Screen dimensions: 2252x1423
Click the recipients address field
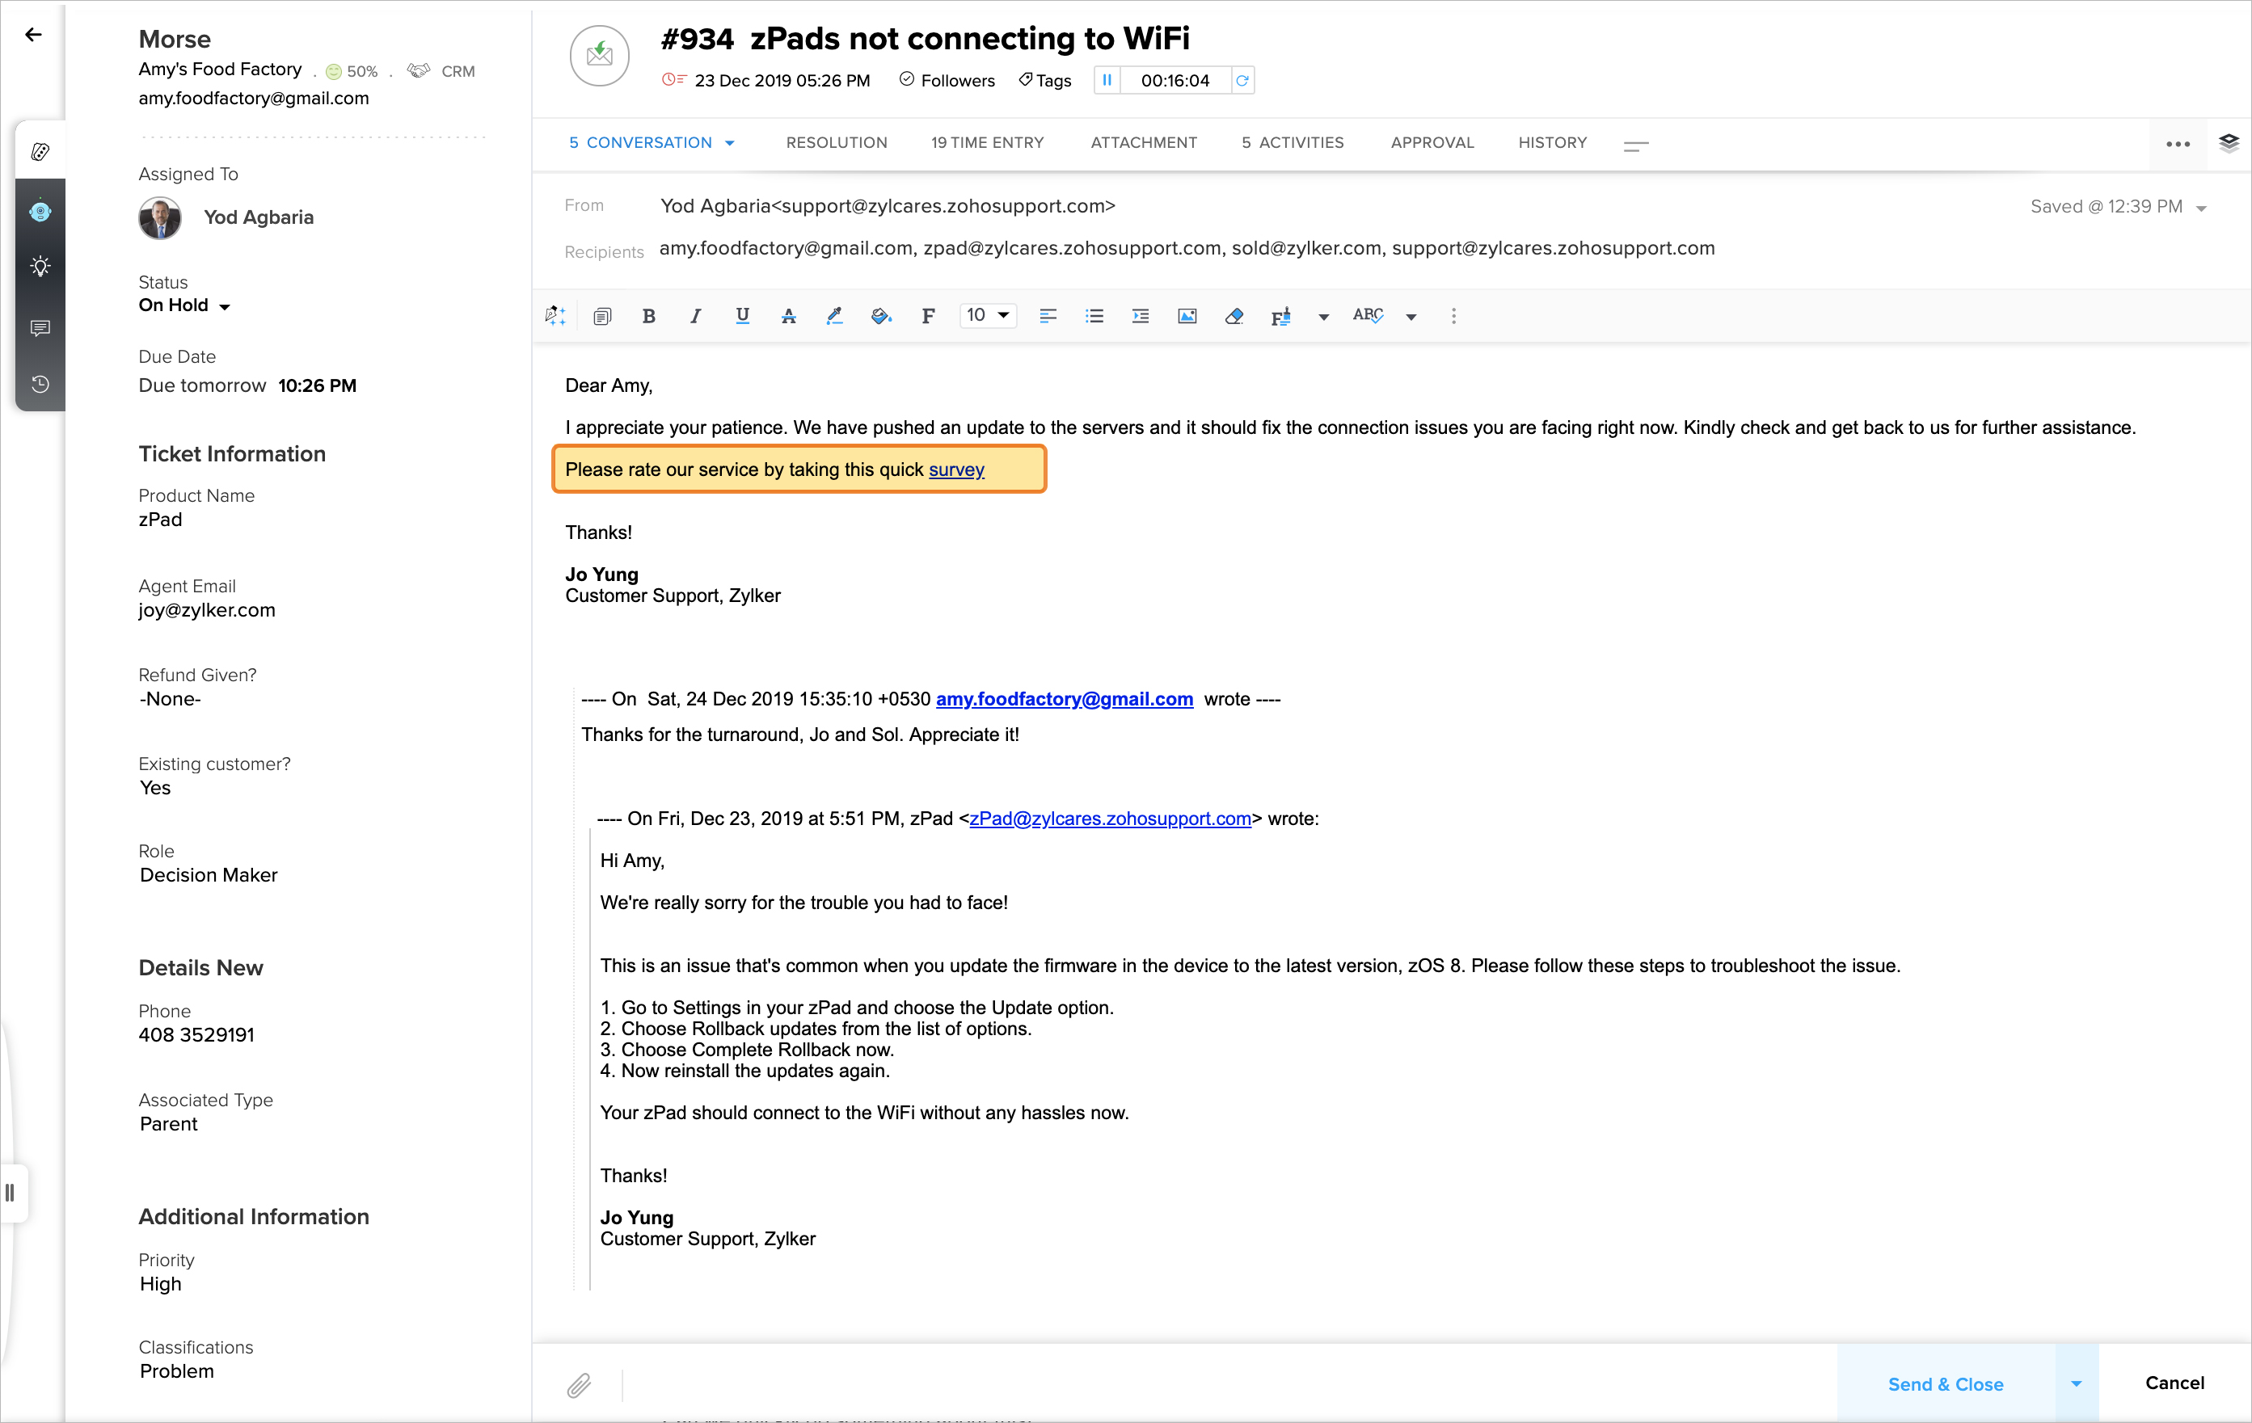click(1186, 249)
